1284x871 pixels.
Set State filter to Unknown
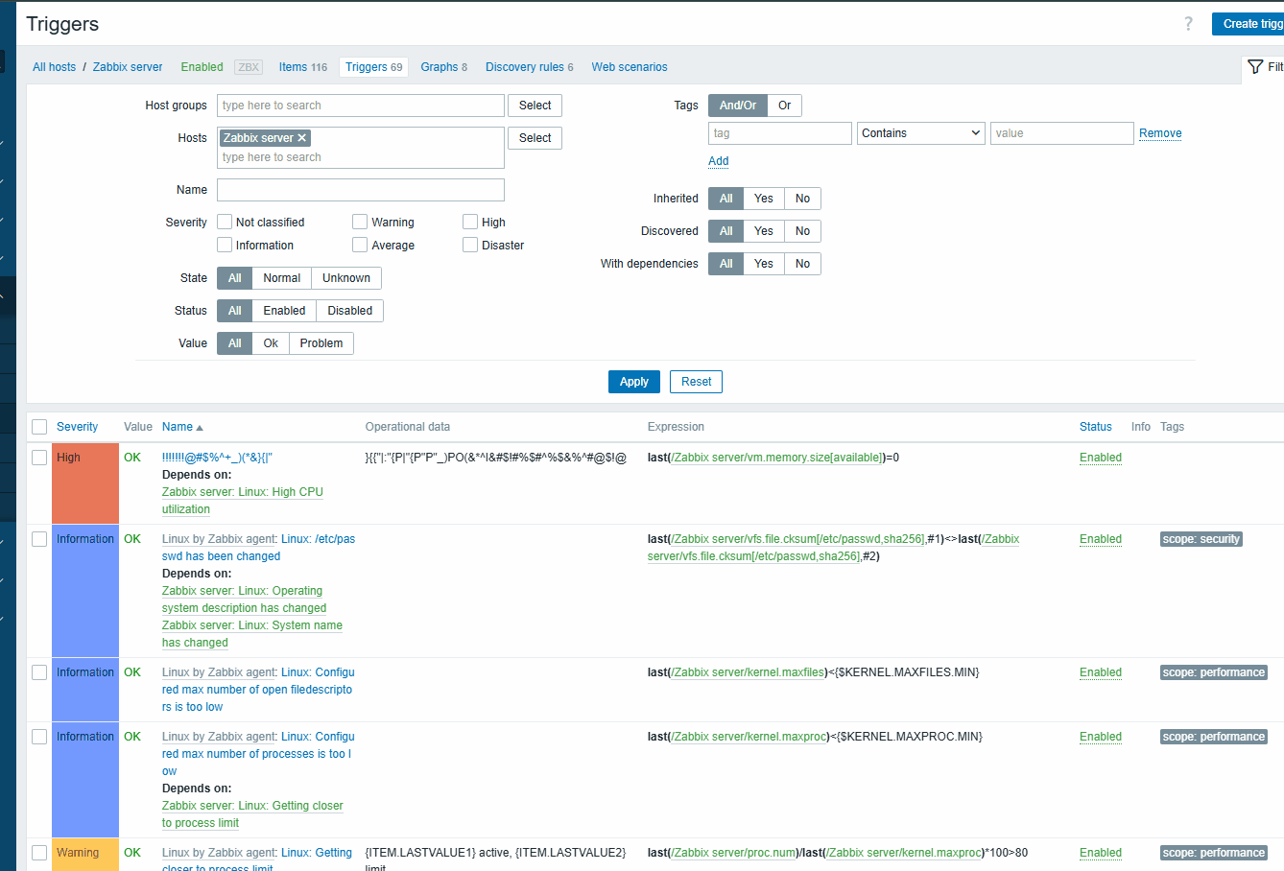click(x=346, y=278)
